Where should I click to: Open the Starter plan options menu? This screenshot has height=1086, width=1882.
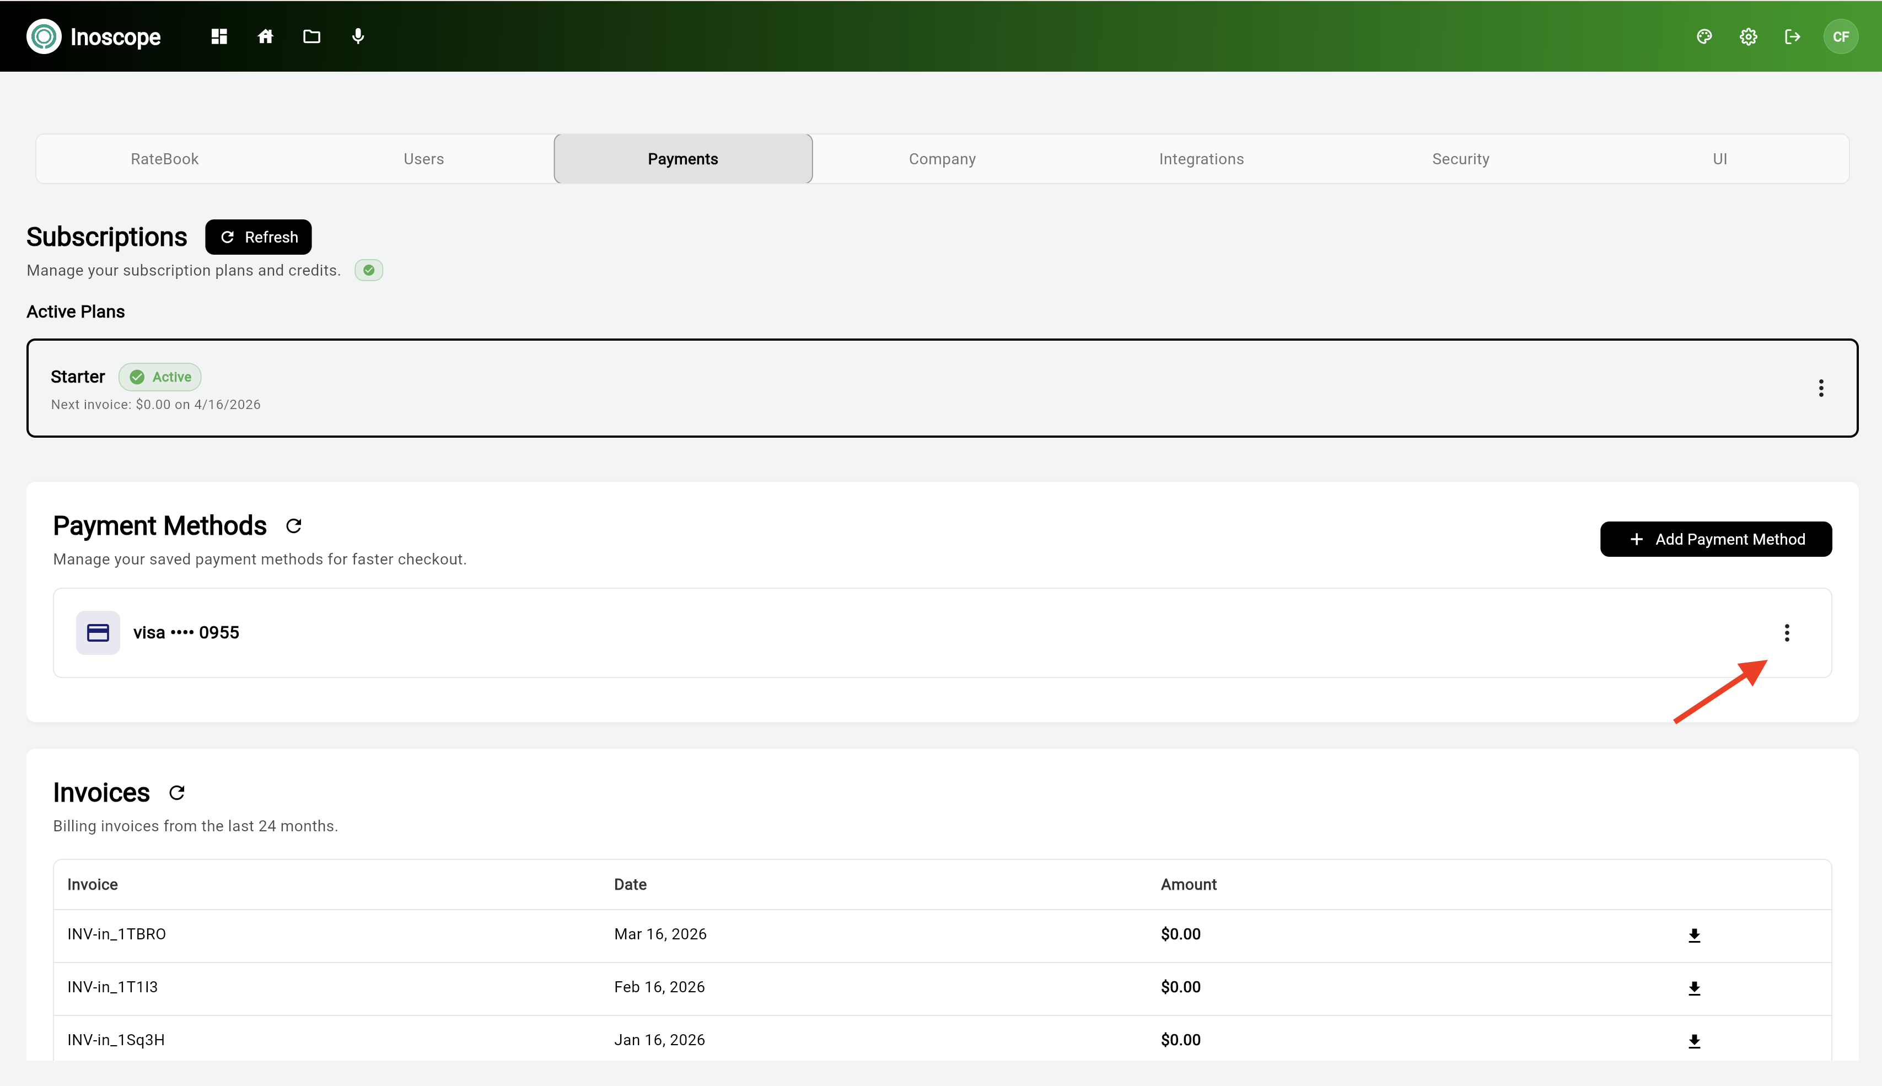1821,388
